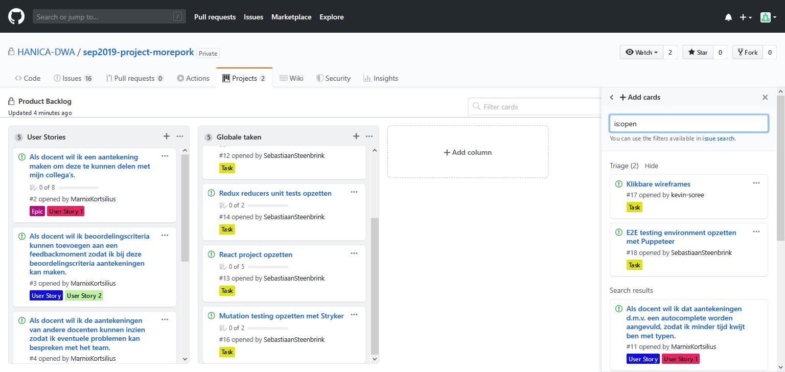The height and width of the screenshot is (372, 785).
Task: Open the profile avatar menu
Action: coord(767,17)
